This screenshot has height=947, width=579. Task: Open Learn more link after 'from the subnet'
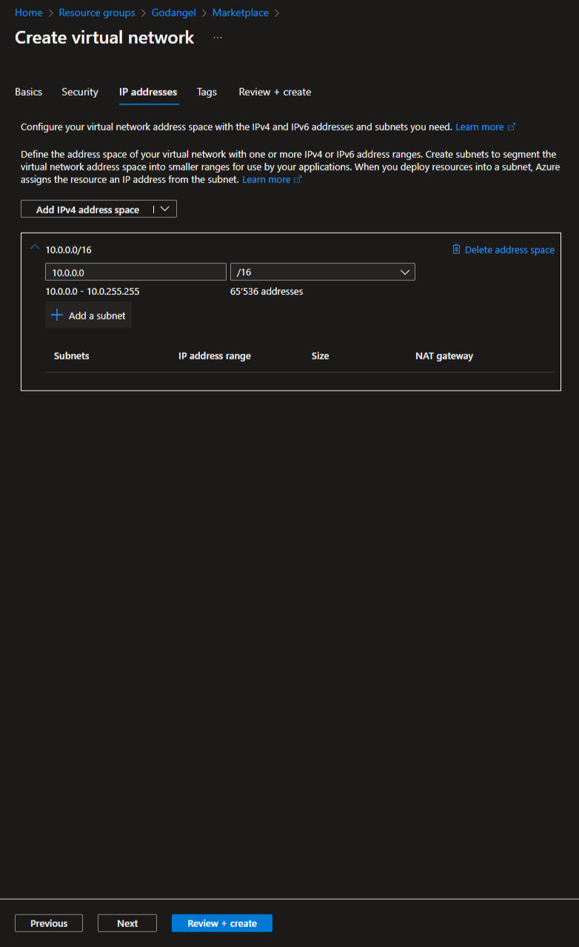[x=266, y=179]
